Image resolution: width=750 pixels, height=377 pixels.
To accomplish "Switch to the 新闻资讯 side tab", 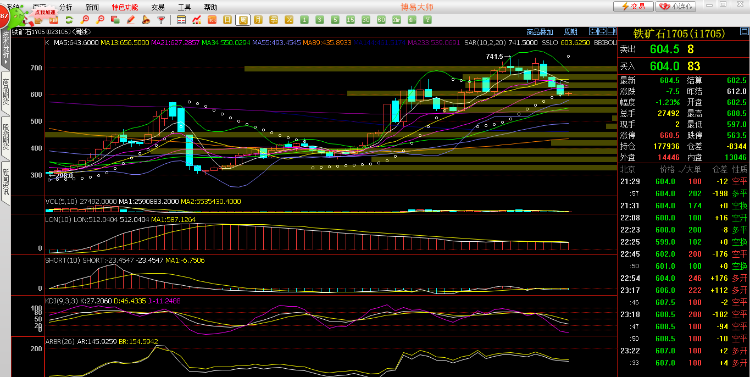I will (x=5, y=182).
